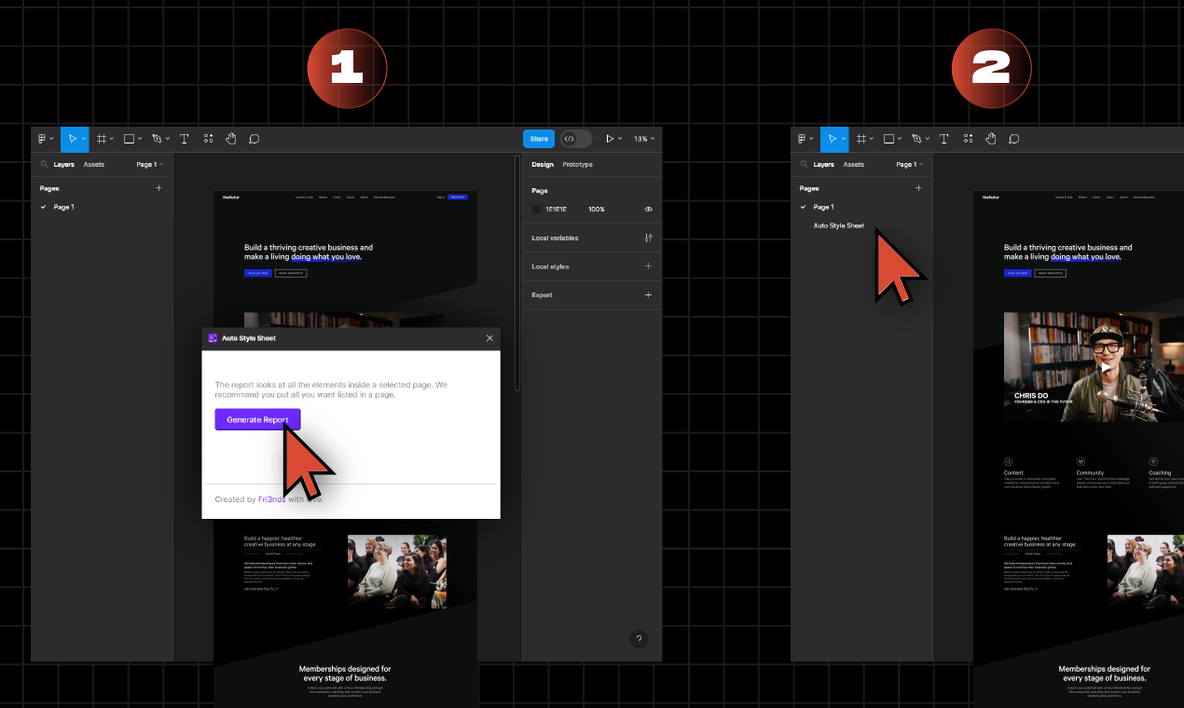This screenshot has height=708, width=1184.
Task: Click the page background color swatch
Action: click(536, 210)
